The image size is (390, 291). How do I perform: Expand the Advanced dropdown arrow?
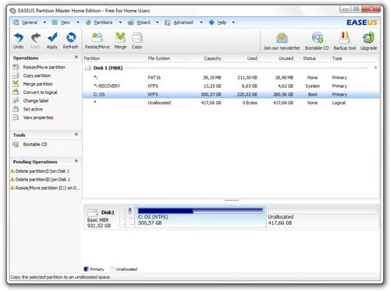click(201, 23)
